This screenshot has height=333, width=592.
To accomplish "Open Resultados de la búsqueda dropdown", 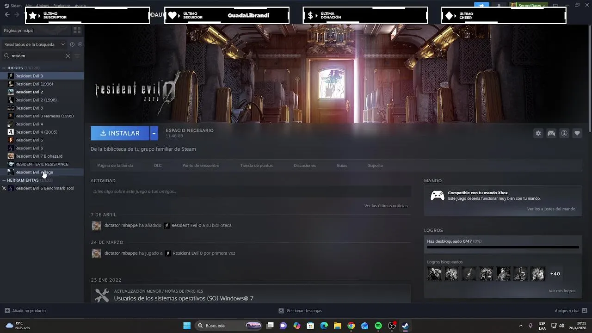I will 35,44.
